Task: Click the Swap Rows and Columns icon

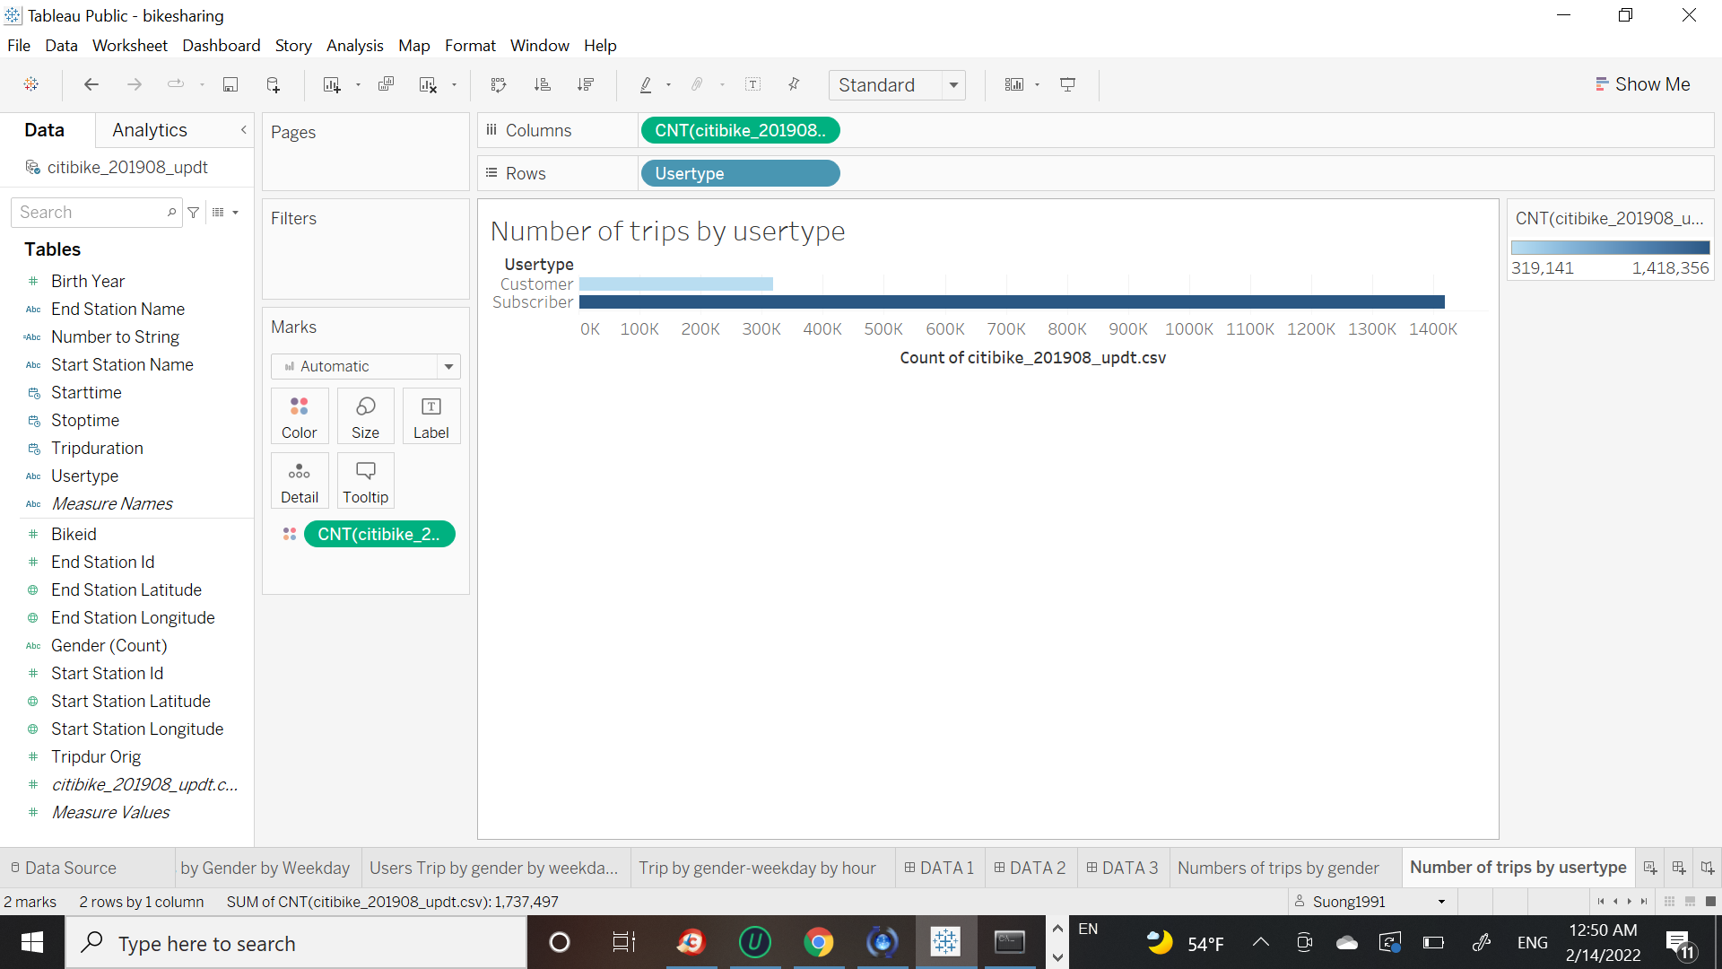Action: pos(499,84)
